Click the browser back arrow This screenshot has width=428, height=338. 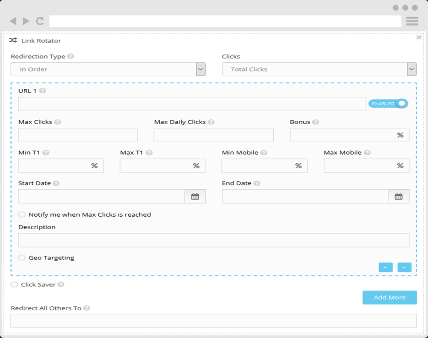[12, 21]
